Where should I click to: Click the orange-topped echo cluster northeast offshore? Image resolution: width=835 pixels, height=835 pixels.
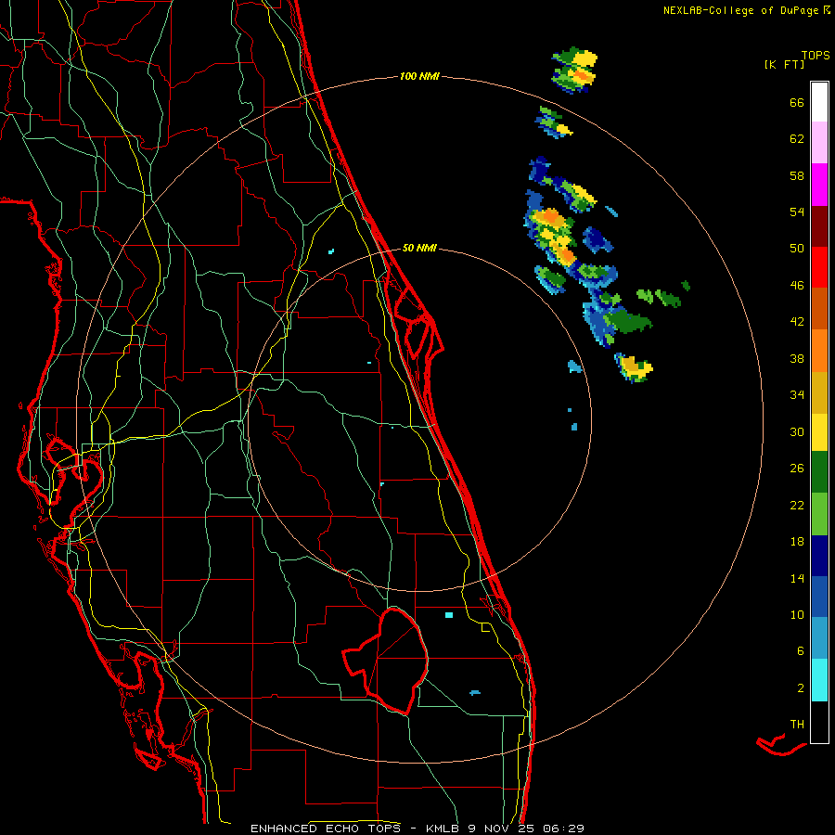coord(551,235)
